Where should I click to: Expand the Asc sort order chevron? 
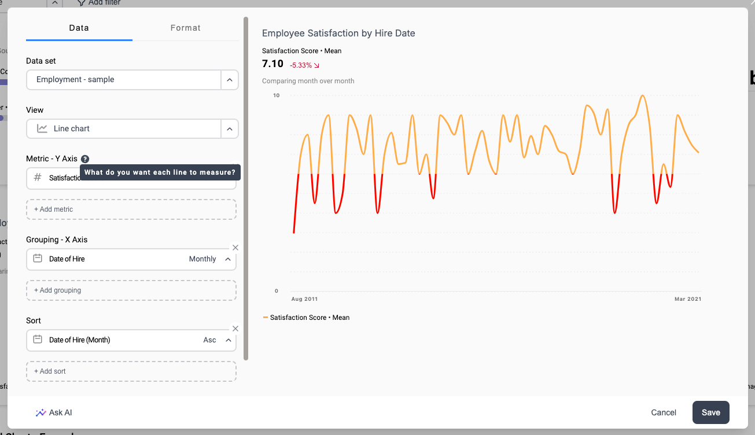pyautogui.click(x=228, y=340)
